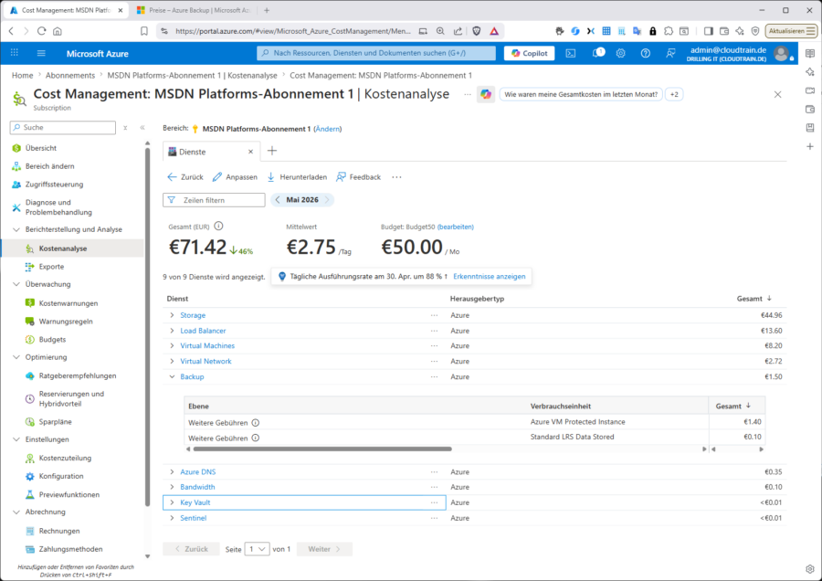Click the Ändern scope link
This screenshot has height=581, width=822.
click(x=328, y=129)
